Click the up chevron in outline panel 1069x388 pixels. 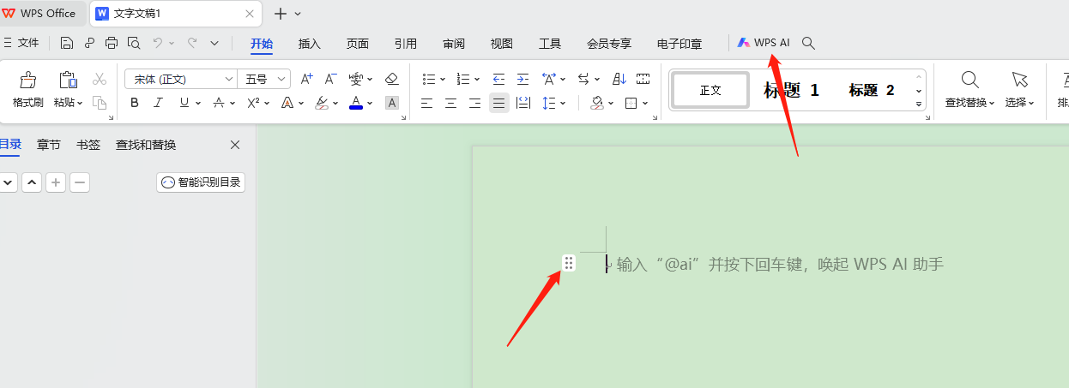click(x=32, y=182)
